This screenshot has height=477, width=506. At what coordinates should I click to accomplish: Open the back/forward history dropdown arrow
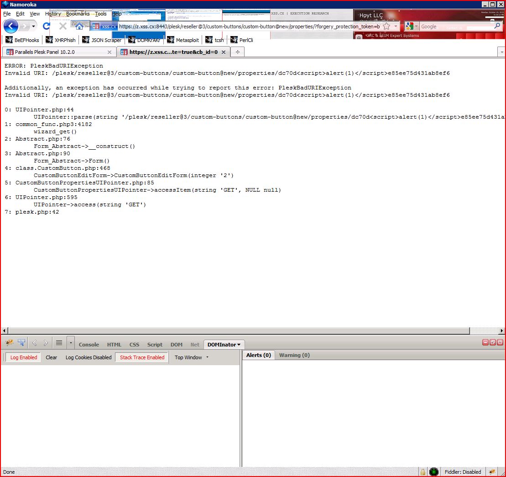click(34, 26)
